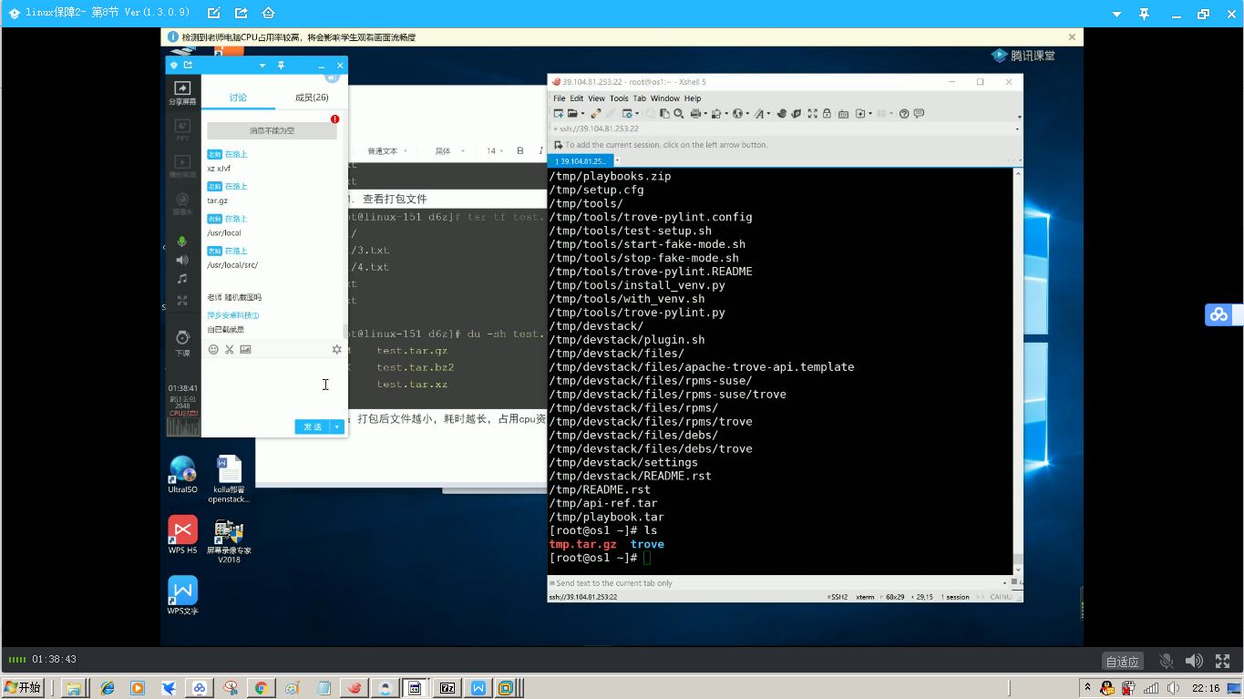The width and height of the screenshot is (1244, 699).
Task: Open the Edit menu in Xshell
Action: (x=577, y=98)
